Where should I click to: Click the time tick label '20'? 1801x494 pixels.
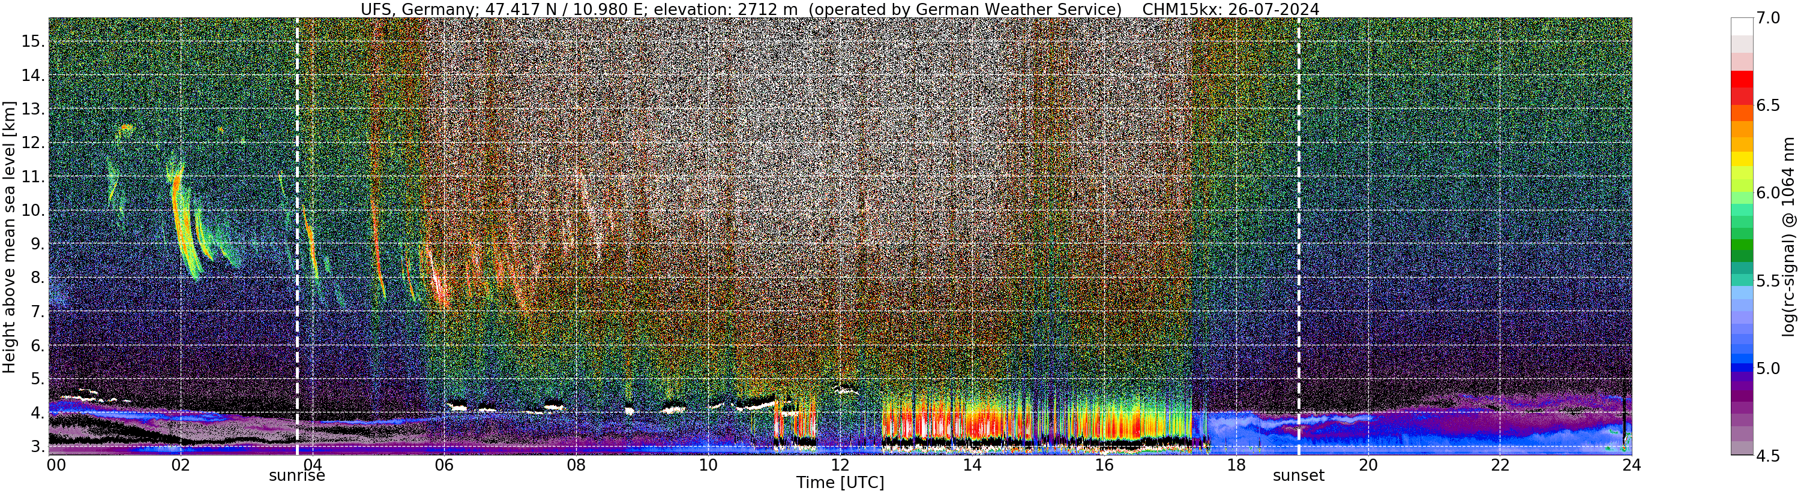coord(1368,465)
